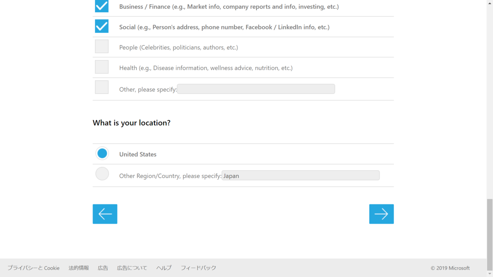Open the 広告について footer link
Screen dimensions: 493x277
click(132, 268)
